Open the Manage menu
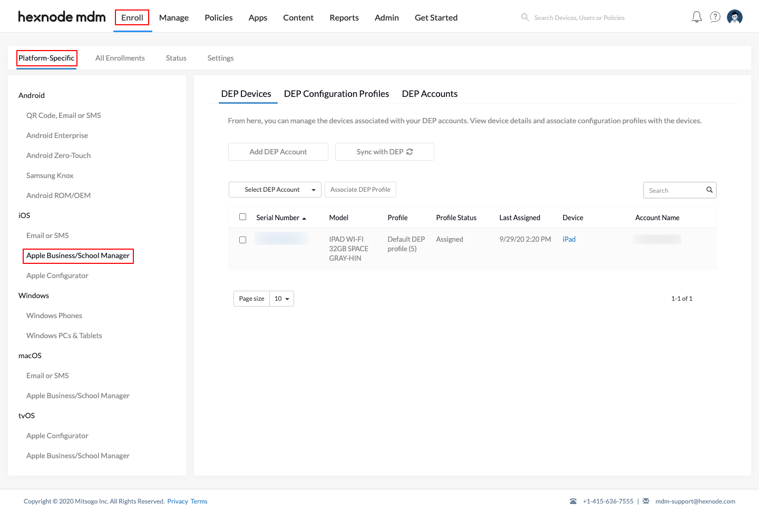759x513 pixels. pyautogui.click(x=174, y=18)
